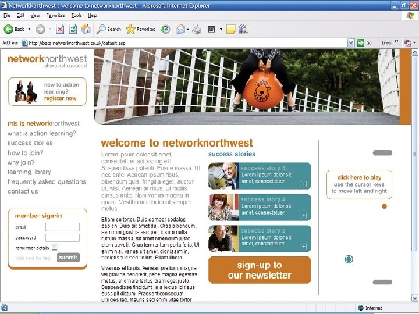This screenshot has width=419, height=314.
Task: Tick the remember details checkbox
Action: [55, 248]
